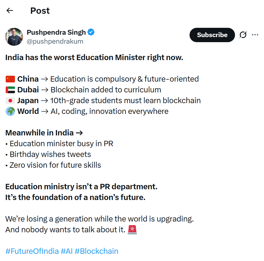Click the back arrow icon
Viewport: 264px width, 261px height.
(x=10, y=11)
